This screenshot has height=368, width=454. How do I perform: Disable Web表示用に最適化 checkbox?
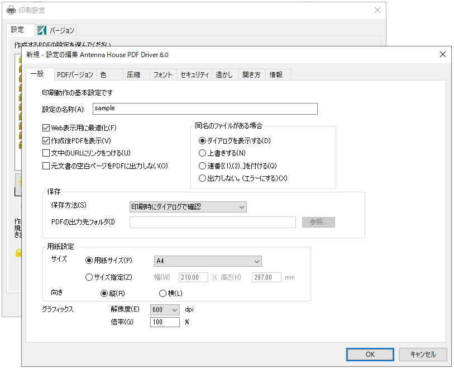click(45, 128)
